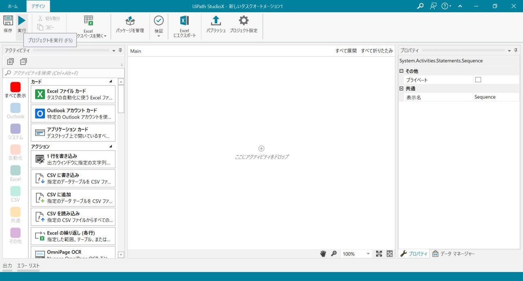Open the 出力 (Output) panel tab
This screenshot has width=523, height=281.
click(x=7, y=266)
